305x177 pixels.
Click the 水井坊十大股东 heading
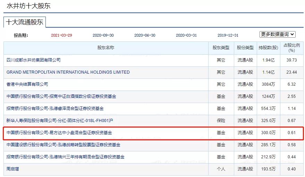28,6
